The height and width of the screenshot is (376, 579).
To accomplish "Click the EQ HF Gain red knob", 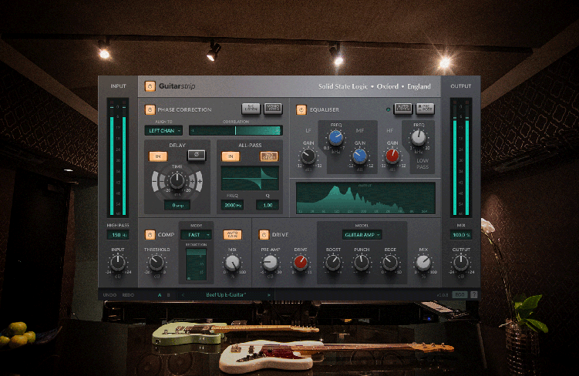I will click(392, 156).
